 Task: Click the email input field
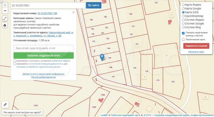(43, 48)
